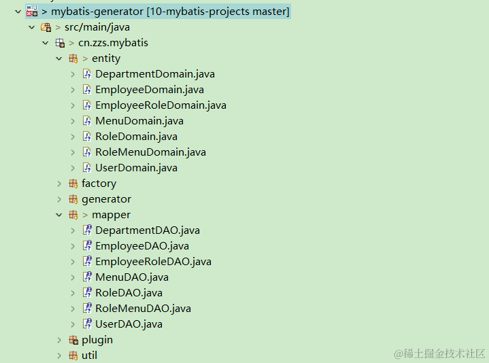Click the EmployeeDAO.java interface icon

[87, 245]
